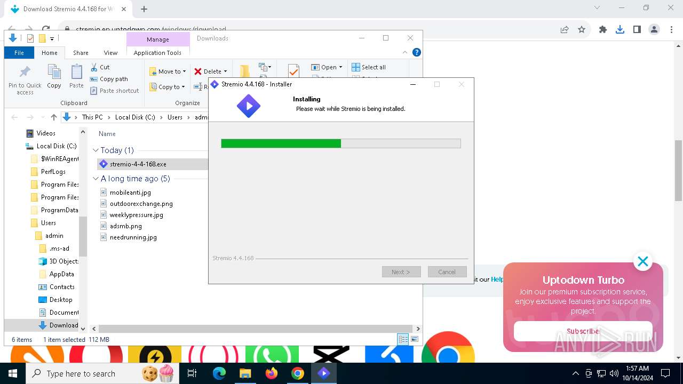Share this page from address bar

(x=565, y=30)
